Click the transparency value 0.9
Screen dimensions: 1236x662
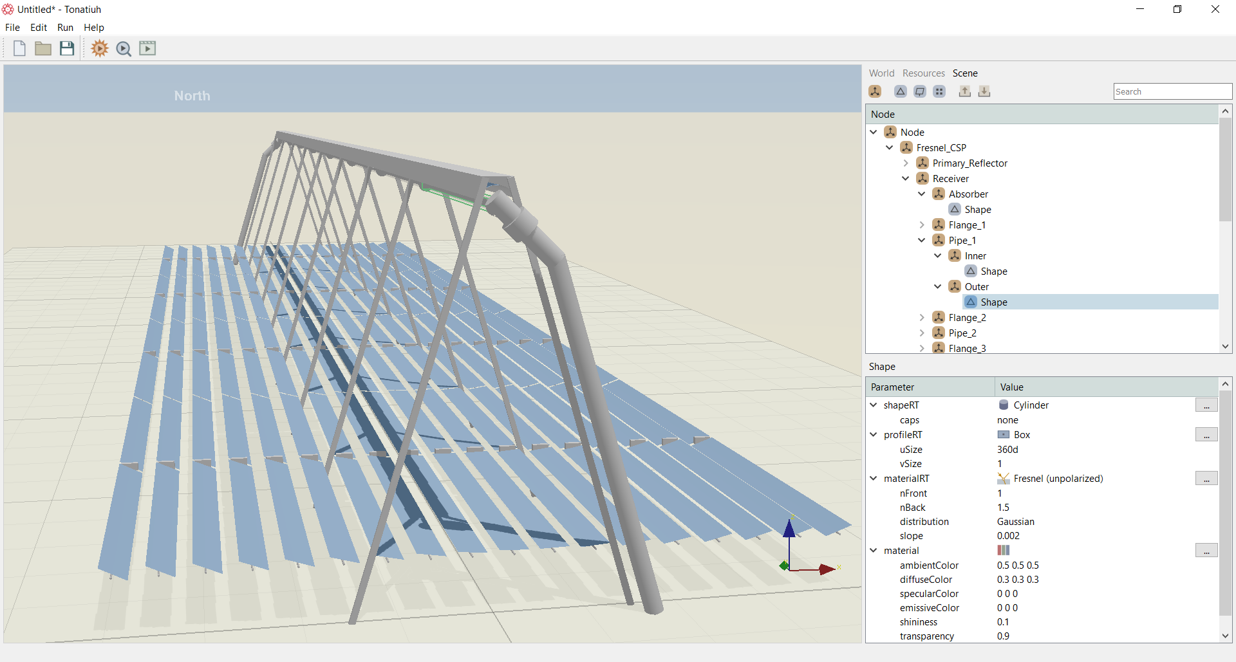click(x=1003, y=636)
